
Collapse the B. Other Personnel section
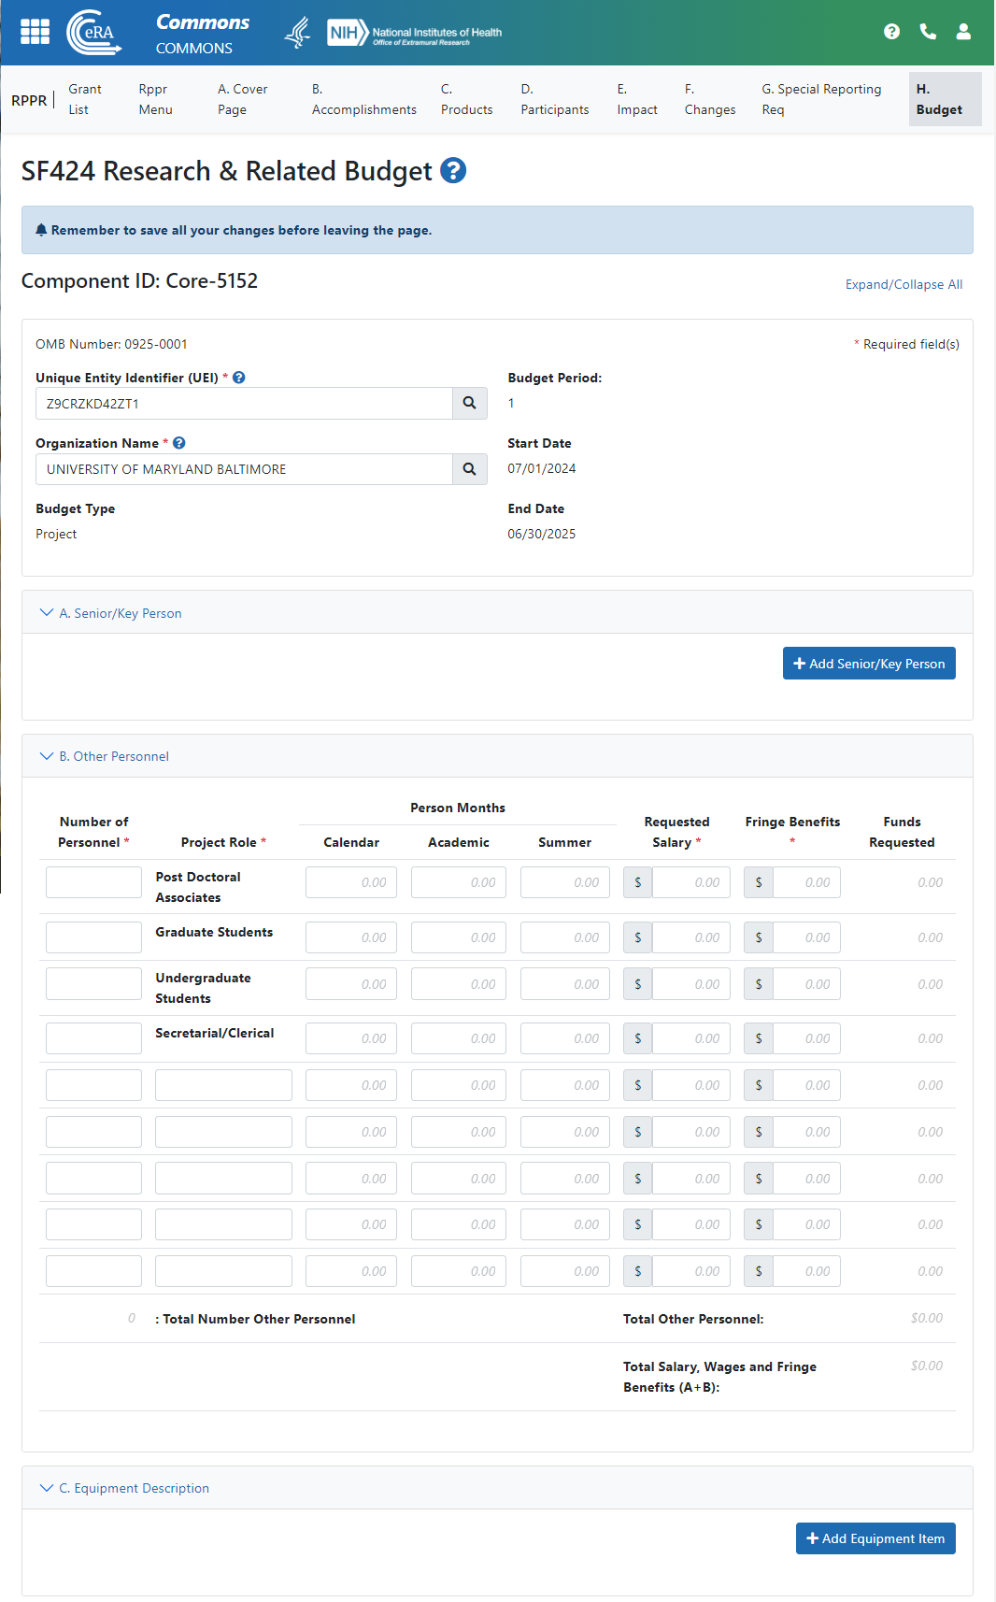coord(47,756)
